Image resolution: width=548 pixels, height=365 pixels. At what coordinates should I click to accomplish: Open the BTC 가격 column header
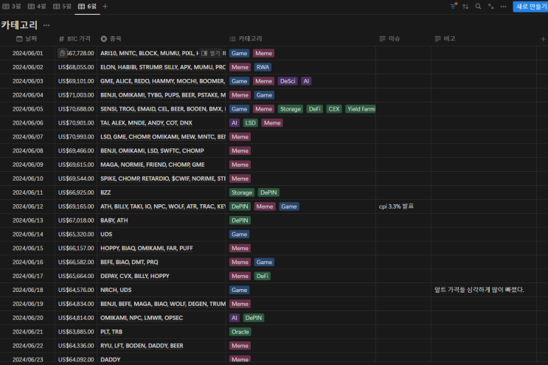point(74,39)
